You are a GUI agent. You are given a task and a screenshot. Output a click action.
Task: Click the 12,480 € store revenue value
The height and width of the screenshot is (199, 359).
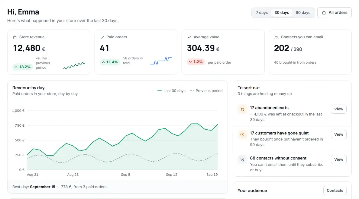(29, 48)
